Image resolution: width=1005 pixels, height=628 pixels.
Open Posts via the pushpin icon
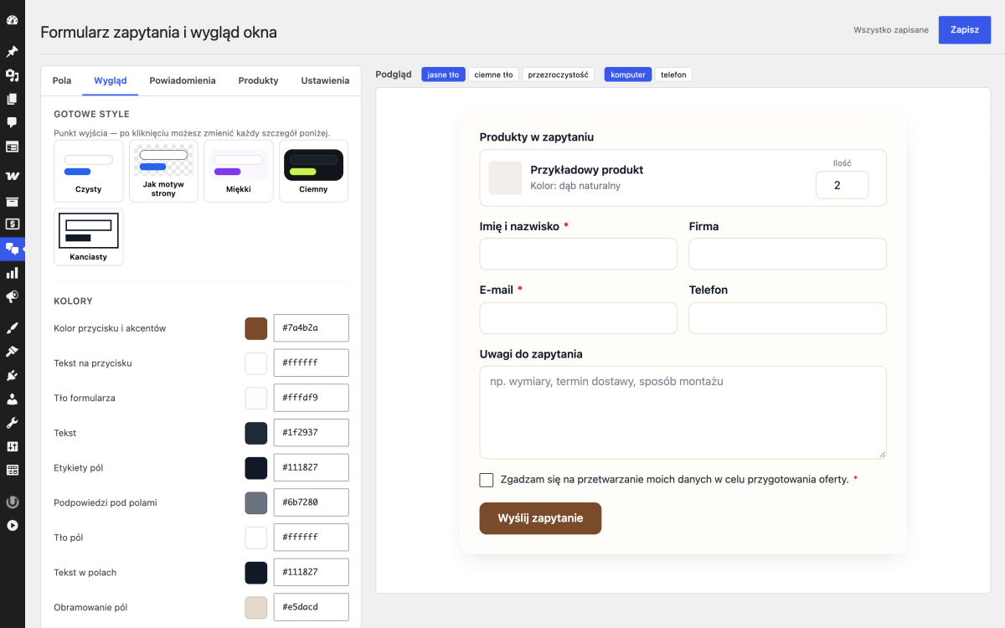click(x=13, y=51)
